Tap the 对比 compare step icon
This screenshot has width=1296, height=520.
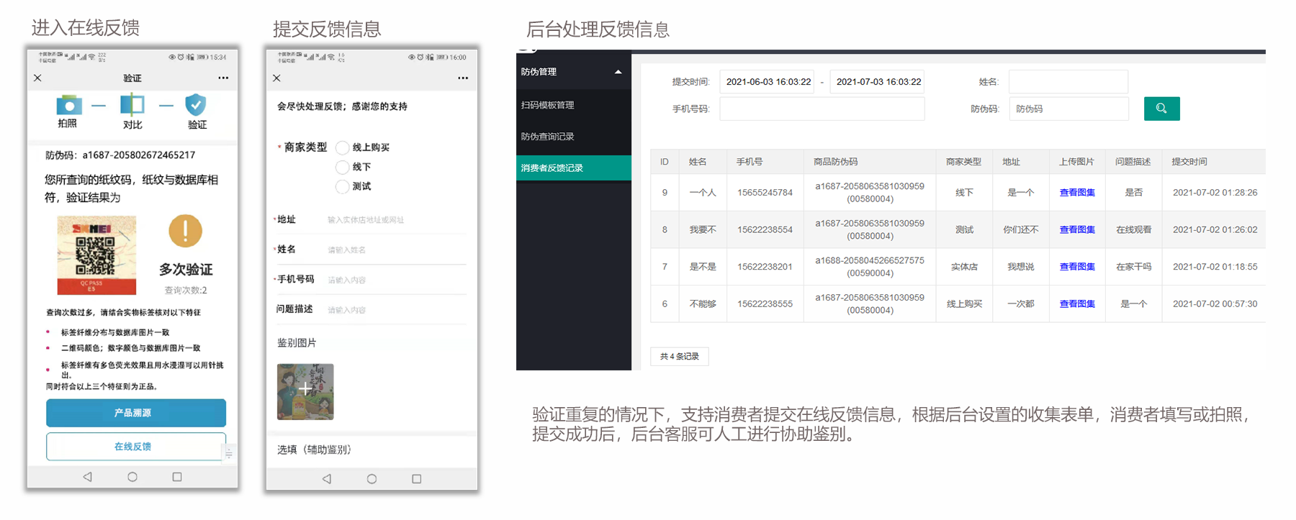[132, 105]
